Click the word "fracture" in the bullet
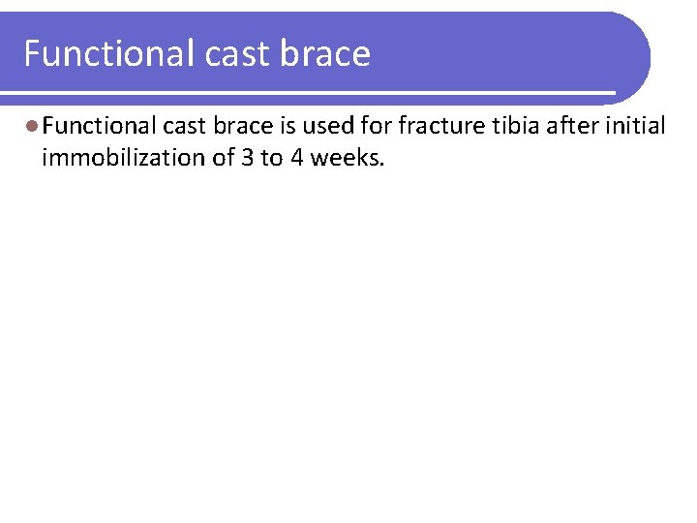 (435, 126)
